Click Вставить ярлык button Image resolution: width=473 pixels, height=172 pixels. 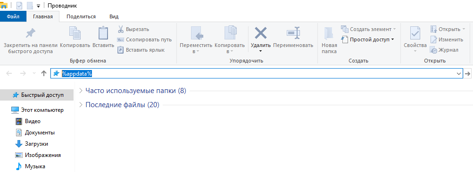pyautogui.click(x=141, y=50)
